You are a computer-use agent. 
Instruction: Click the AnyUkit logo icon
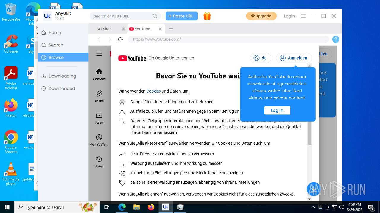click(47, 16)
